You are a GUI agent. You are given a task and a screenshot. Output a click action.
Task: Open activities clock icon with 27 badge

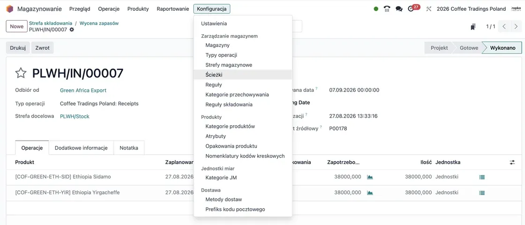[x=414, y=8]
